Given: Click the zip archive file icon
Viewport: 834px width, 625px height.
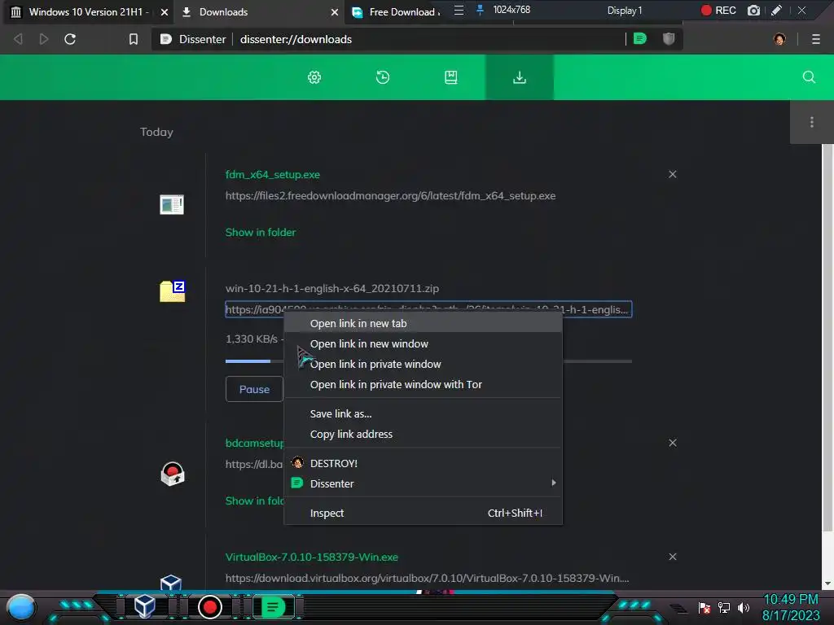Looking at the screenshot, I should point(173,291).
